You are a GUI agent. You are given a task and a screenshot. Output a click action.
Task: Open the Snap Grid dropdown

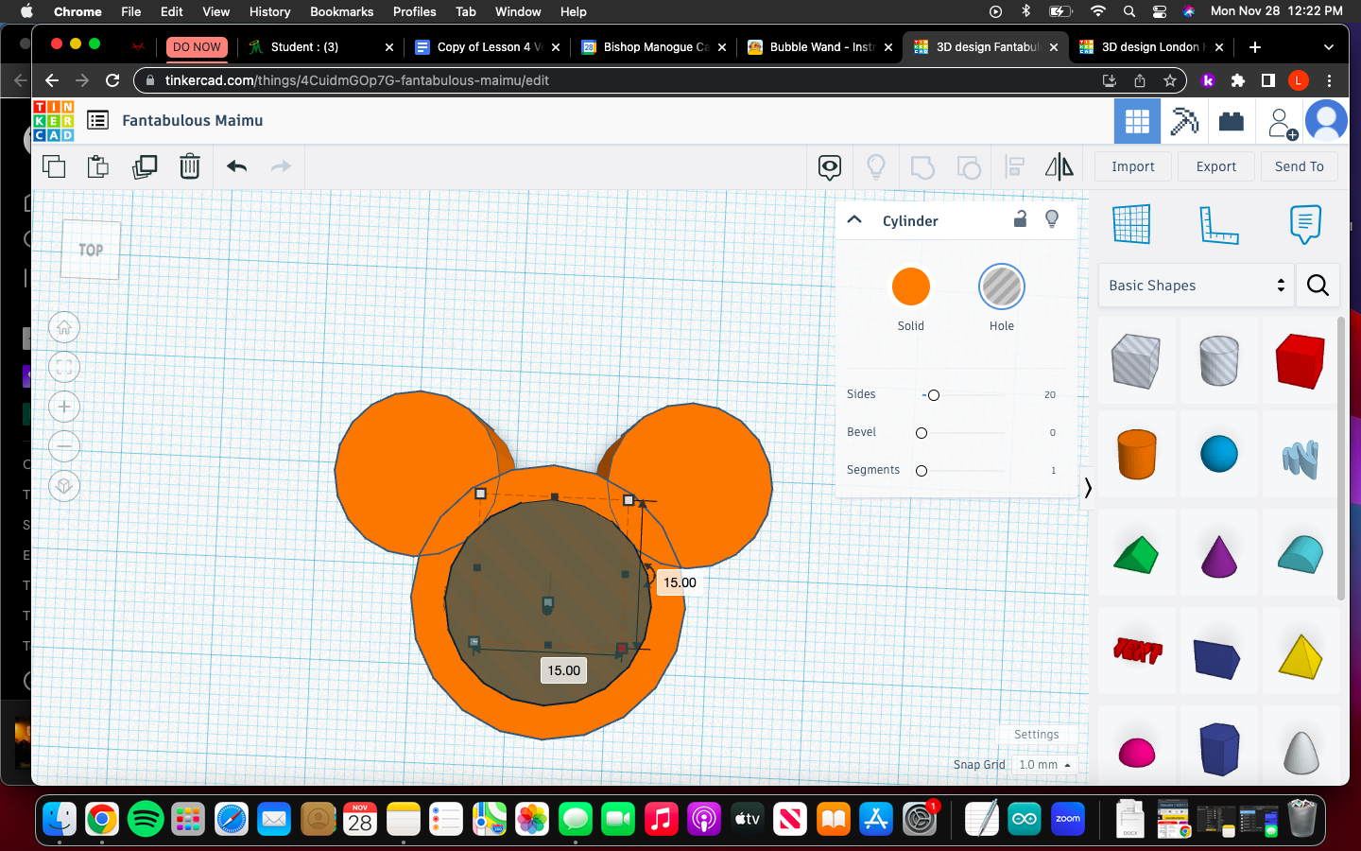coord(1043,766)
